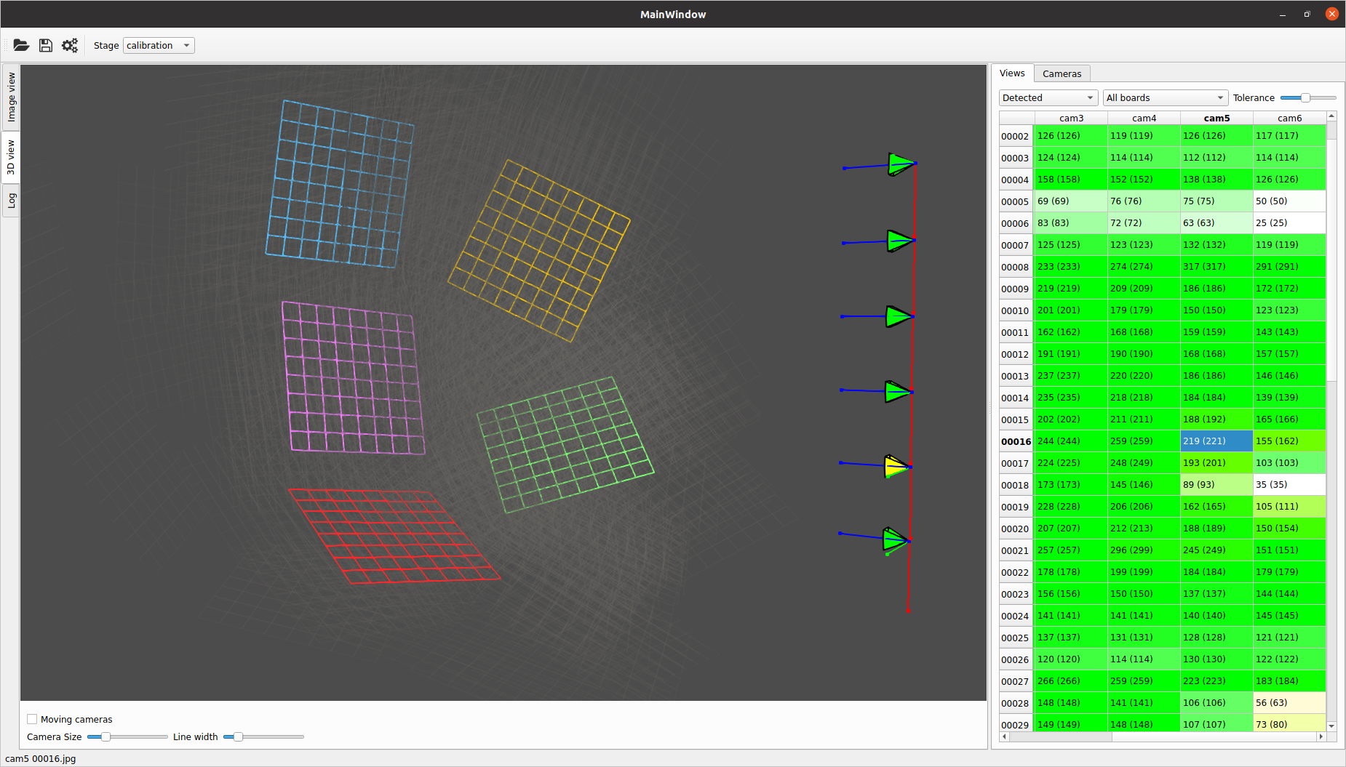Click cell 105 (111) in row 00019
This screenshot has height=767, width=1346.
click(1289, 506)
